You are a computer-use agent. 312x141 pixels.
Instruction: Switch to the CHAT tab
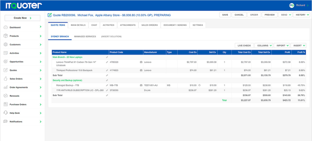click(x=94, y=25)
